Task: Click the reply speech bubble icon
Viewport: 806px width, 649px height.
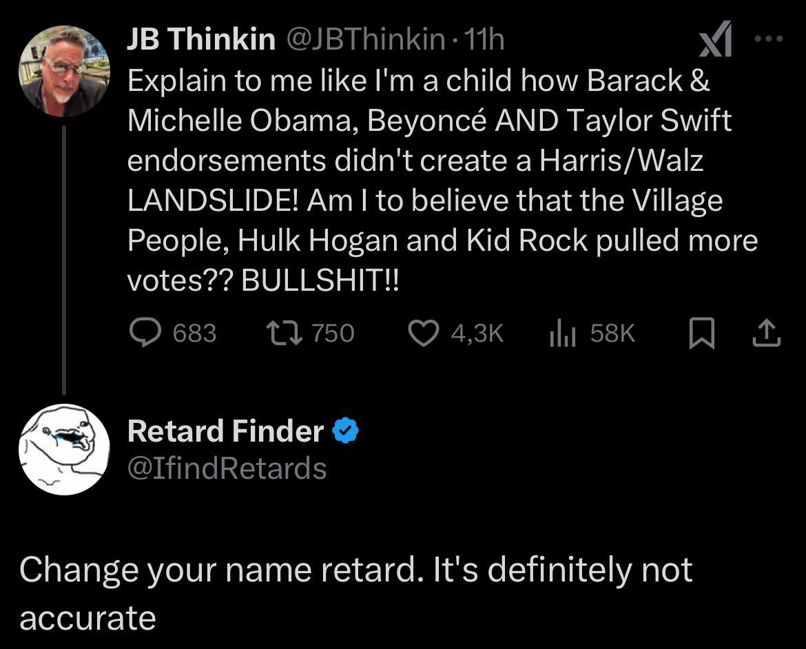Action: [x=145, y=333]
